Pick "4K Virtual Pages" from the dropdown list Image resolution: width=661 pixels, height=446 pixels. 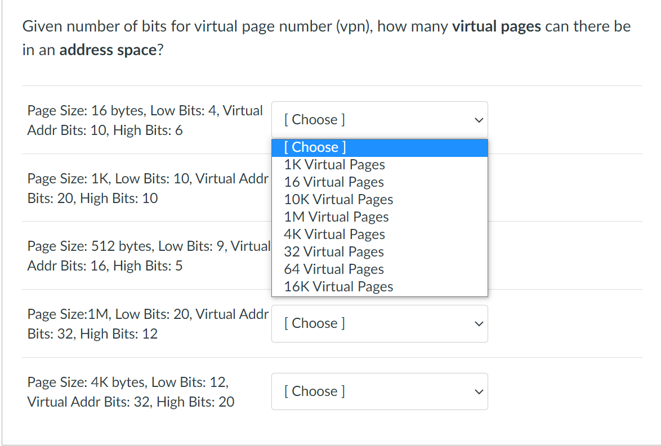334,234
